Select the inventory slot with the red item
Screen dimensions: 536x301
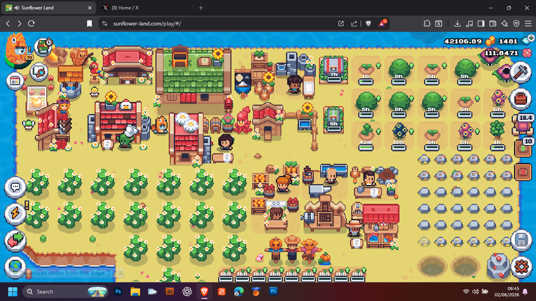tap(523, 171)
